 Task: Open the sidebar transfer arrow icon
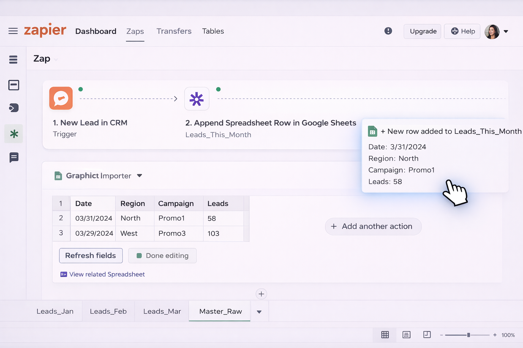(x=14, y=108)
